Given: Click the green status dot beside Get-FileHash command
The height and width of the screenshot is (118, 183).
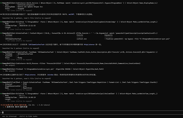Looking at the screenshot, I should click(x=1, y=69).
